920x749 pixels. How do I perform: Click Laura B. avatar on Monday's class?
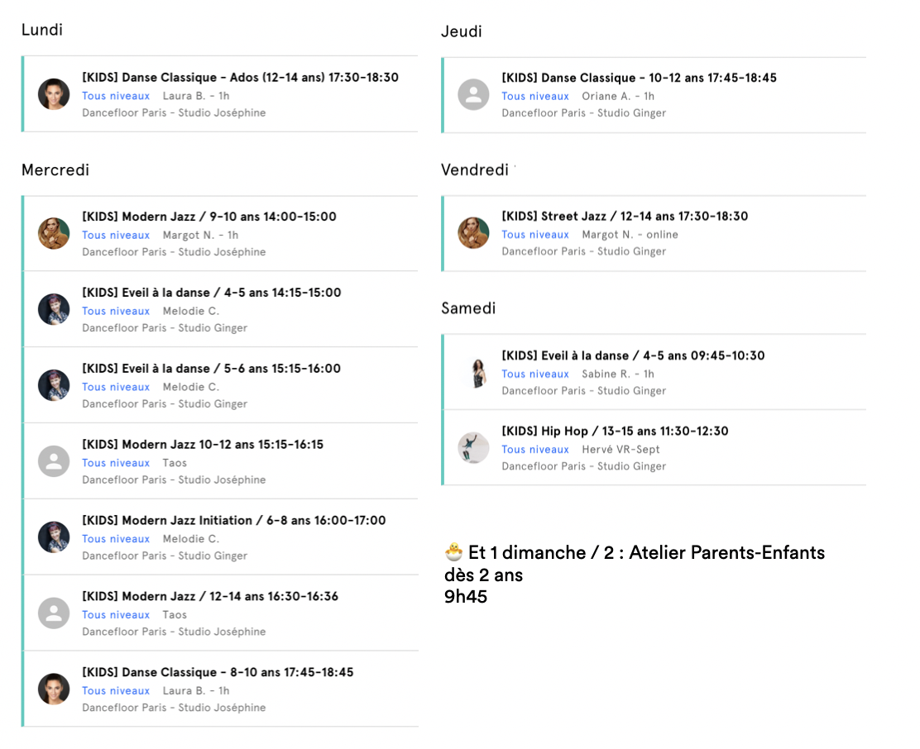(x=54, y=94)
